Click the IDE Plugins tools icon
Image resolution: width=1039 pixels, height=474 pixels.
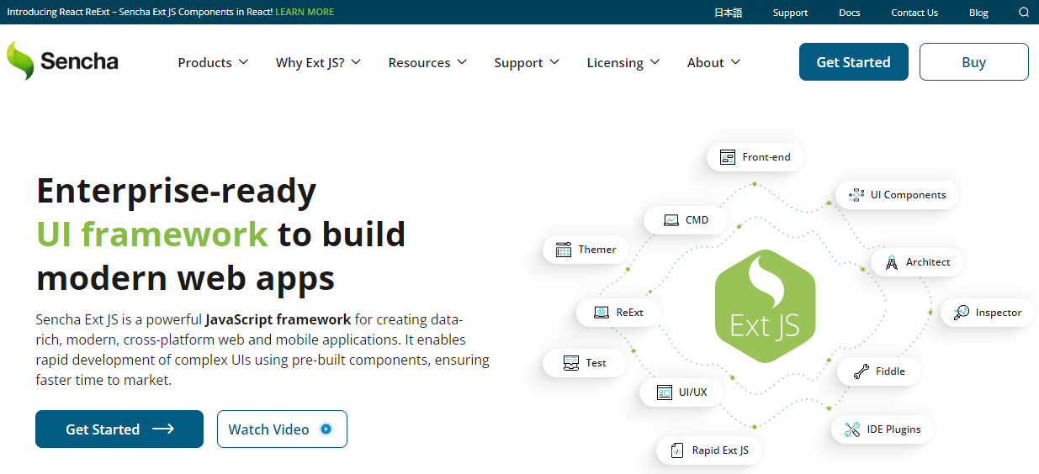click(851, 429)
